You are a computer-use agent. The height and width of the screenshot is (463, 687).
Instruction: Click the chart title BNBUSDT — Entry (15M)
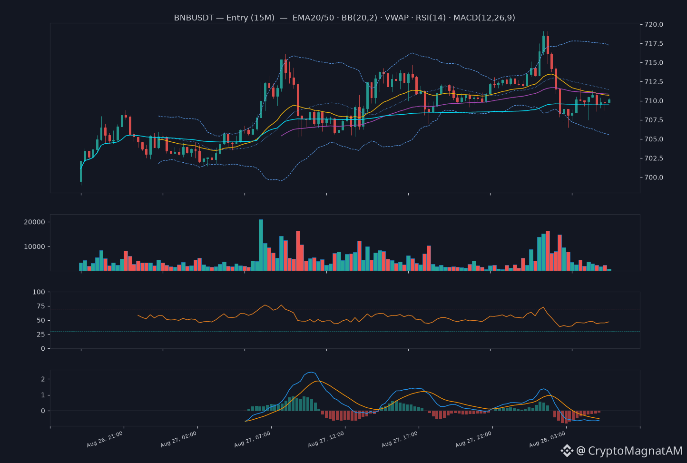click(224, 18)
